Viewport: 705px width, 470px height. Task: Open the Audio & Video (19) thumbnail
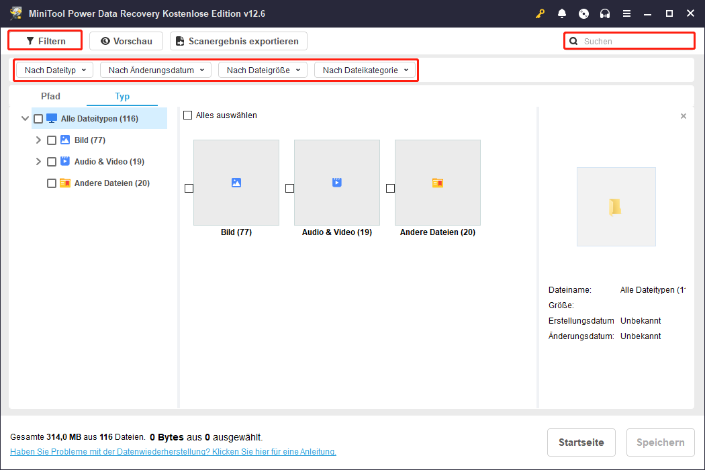[337, 183]
